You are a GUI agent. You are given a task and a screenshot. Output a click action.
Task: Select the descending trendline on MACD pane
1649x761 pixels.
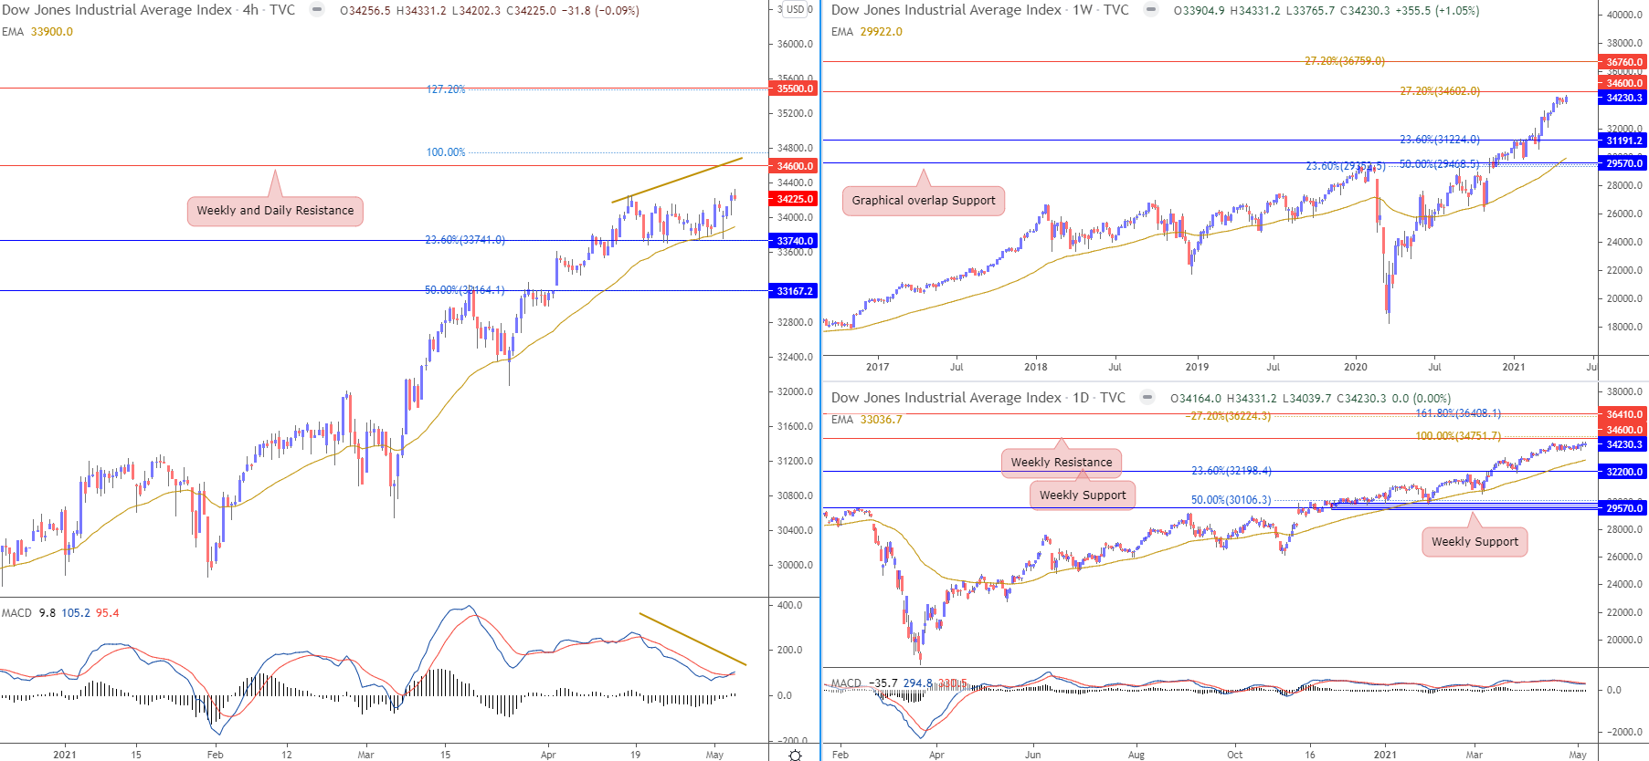coord(692,639)
